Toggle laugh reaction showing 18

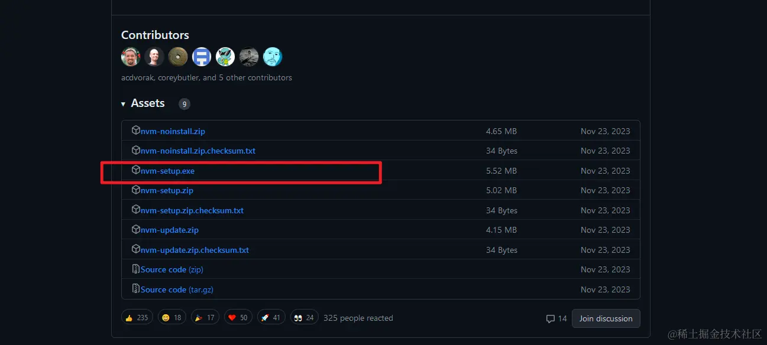point(173,318)
